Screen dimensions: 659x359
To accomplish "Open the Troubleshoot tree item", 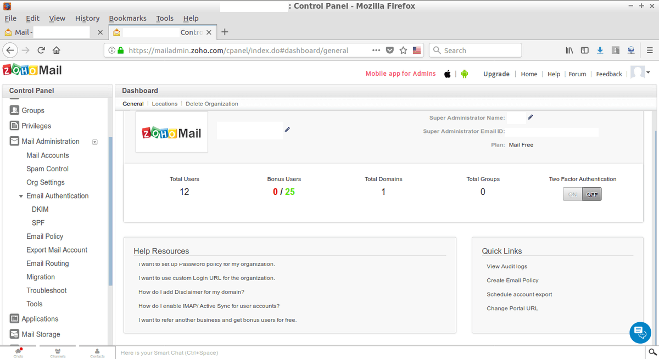I will click(x=47, y=290).
